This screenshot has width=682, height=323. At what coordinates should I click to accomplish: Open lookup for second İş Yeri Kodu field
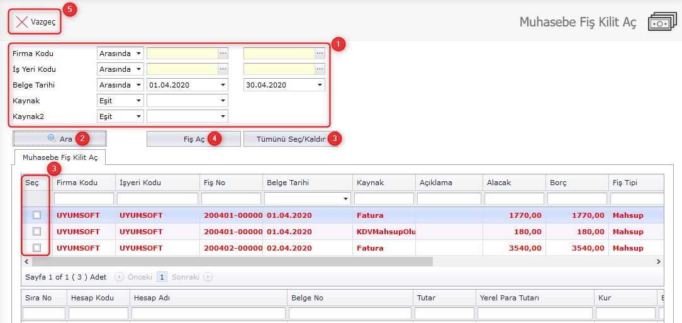click(x=320, y=69)
